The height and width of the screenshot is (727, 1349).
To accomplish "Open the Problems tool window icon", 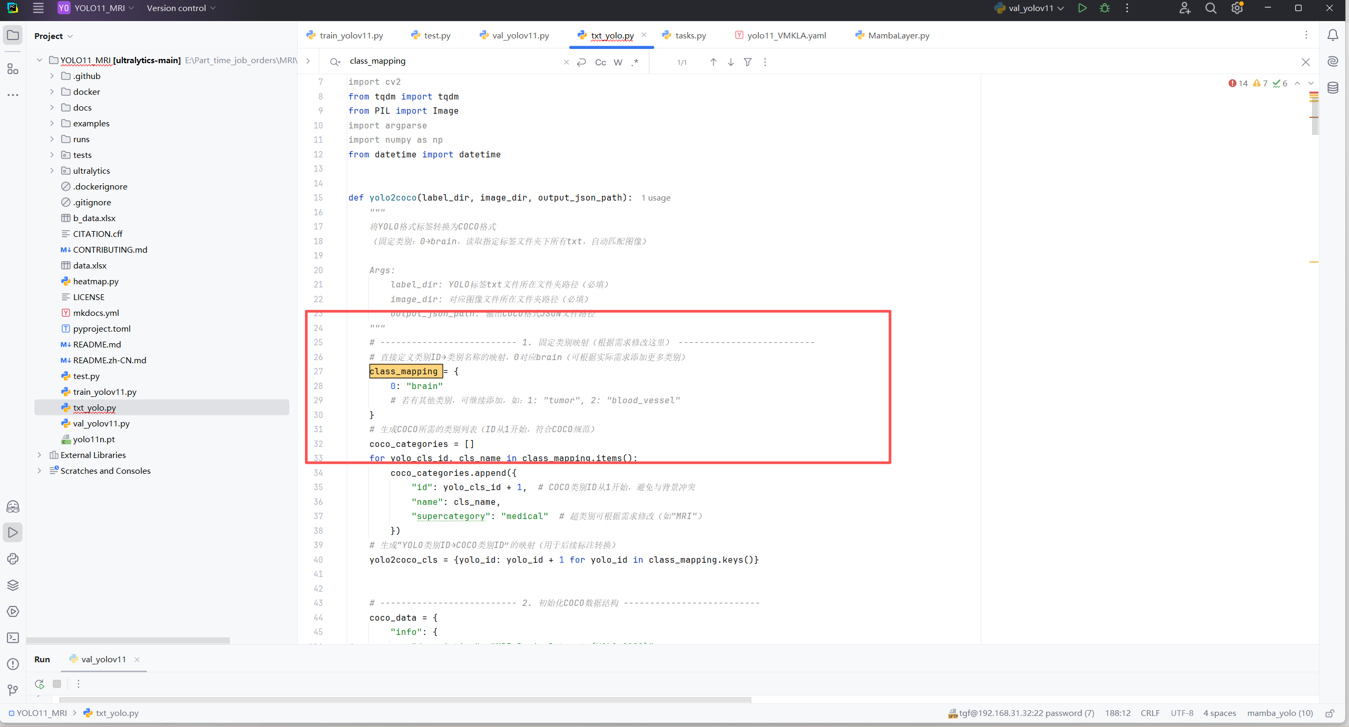I will point(13,664).
